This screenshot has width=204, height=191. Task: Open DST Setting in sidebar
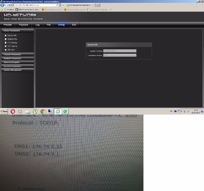coord(11,46)
